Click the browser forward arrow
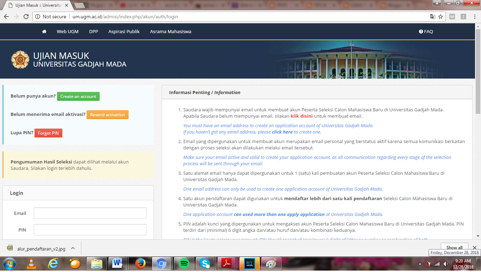This screenshot has height=272, width=481. pyautogui.click(x=16, y=17)
